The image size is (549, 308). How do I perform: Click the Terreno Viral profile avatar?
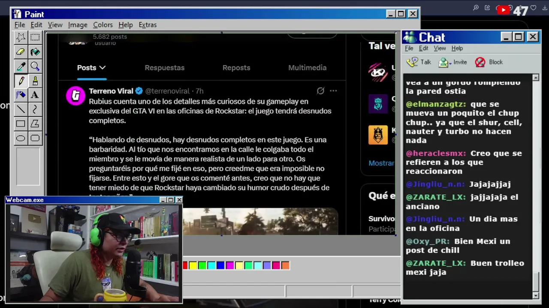click(75, 95)
